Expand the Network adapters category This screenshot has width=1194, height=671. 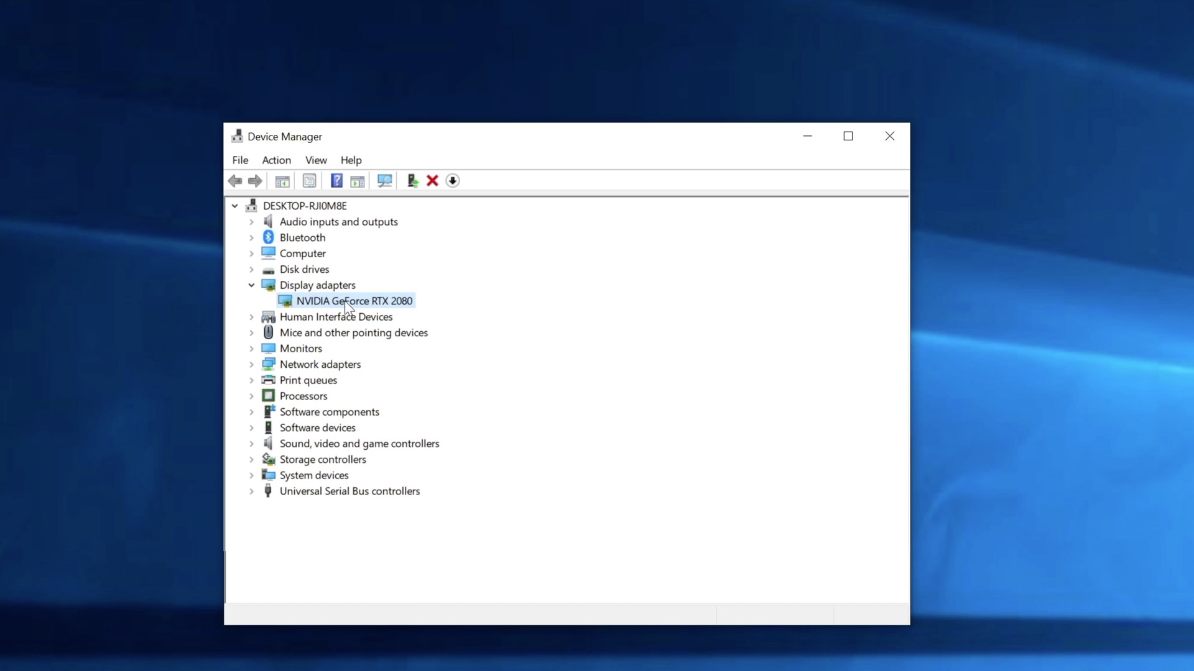[251, 365]
